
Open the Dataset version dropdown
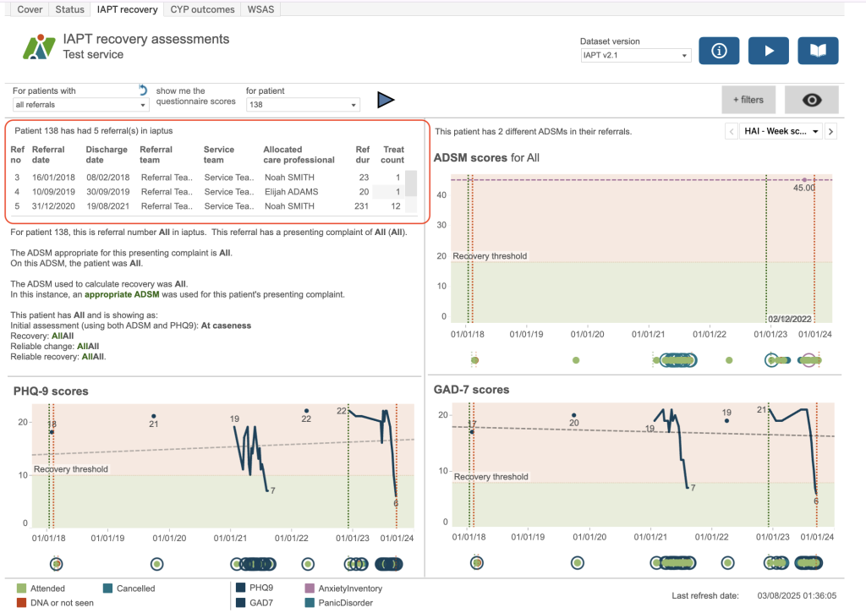[636, 56]
